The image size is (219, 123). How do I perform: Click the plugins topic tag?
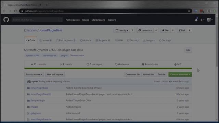[64, 55]
